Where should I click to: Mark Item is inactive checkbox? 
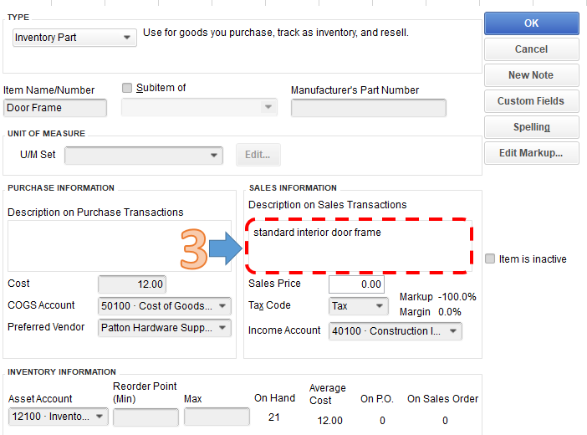pos(490,258)
